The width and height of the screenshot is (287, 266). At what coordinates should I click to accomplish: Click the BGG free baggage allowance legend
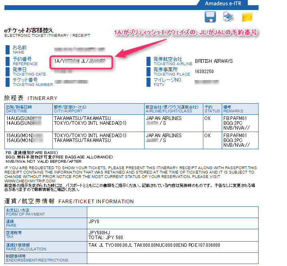tap(59, 157)
